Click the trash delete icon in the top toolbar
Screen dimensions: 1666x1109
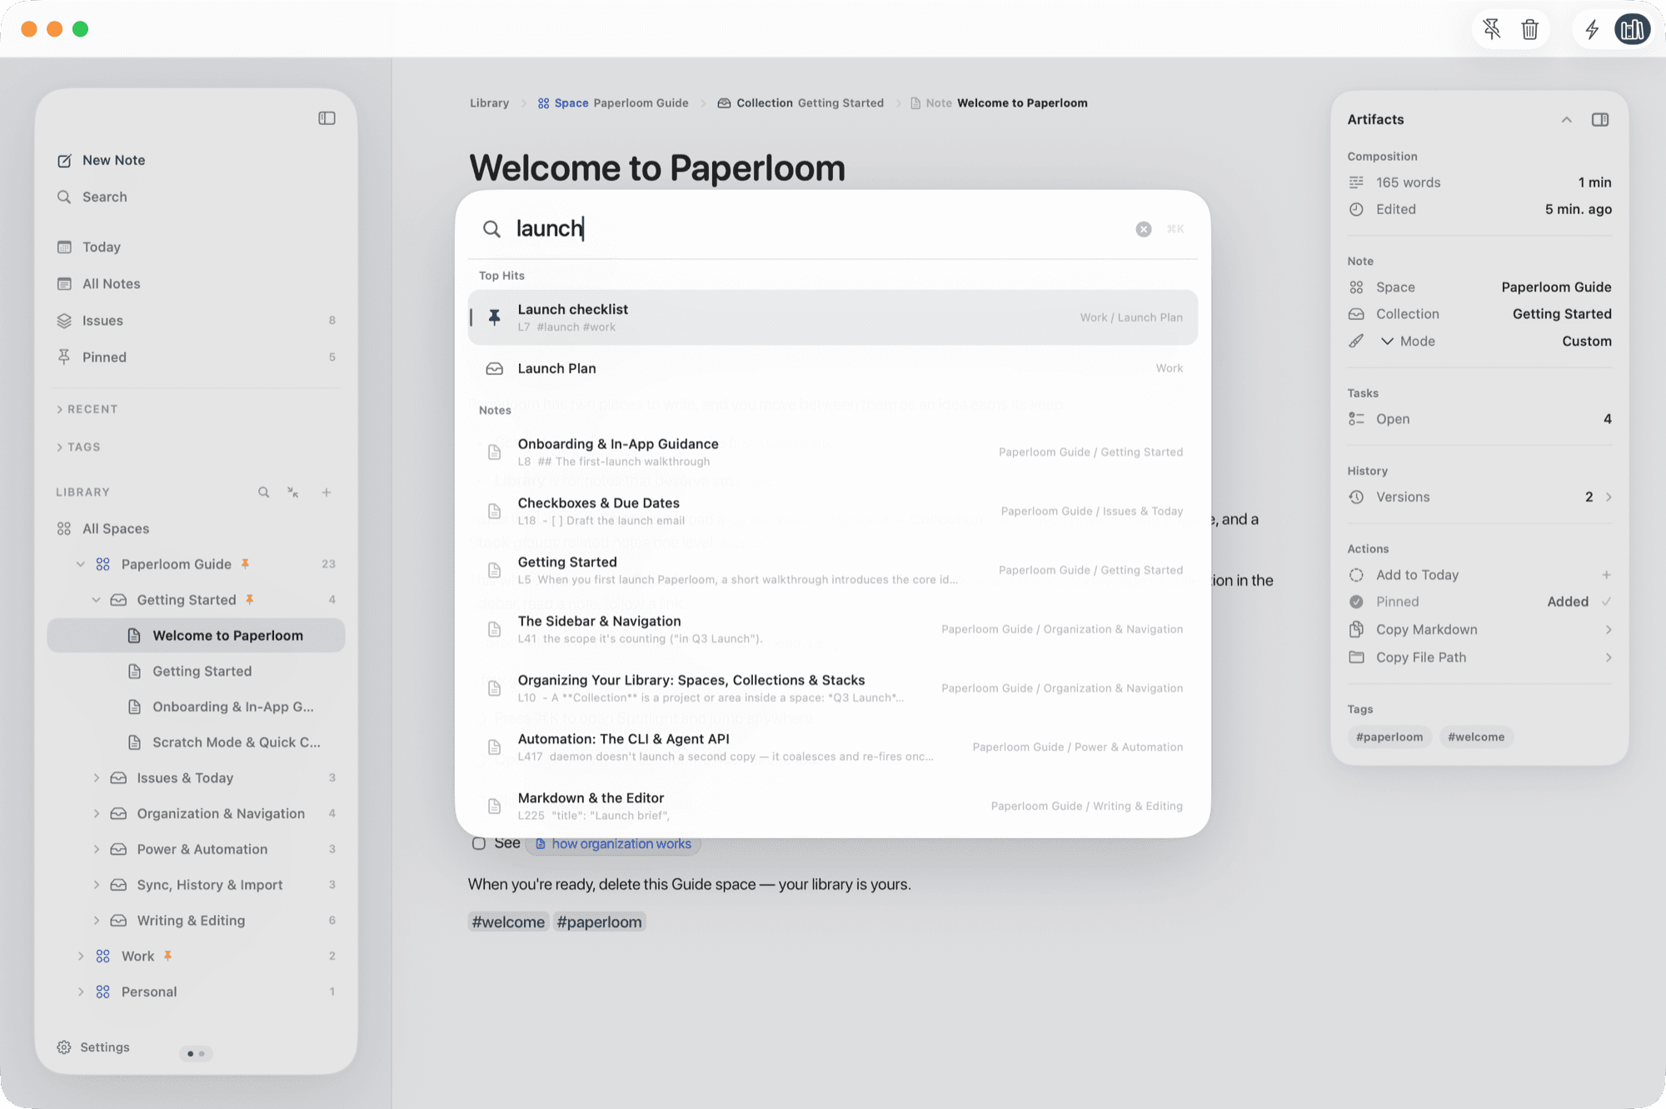(x=1529, y=30)
